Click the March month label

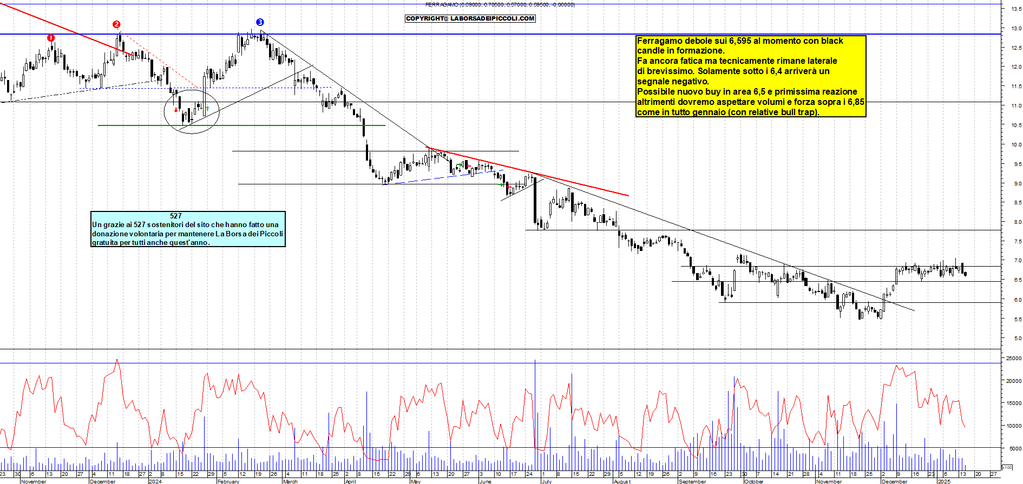pos(290,481)
